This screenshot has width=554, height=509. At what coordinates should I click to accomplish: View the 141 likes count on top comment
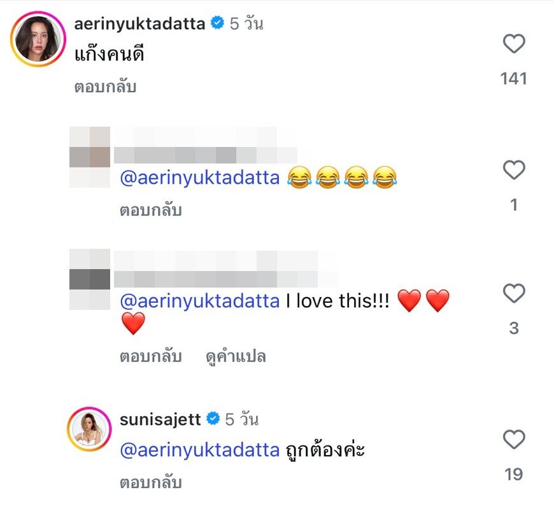[x=514, y=78]
